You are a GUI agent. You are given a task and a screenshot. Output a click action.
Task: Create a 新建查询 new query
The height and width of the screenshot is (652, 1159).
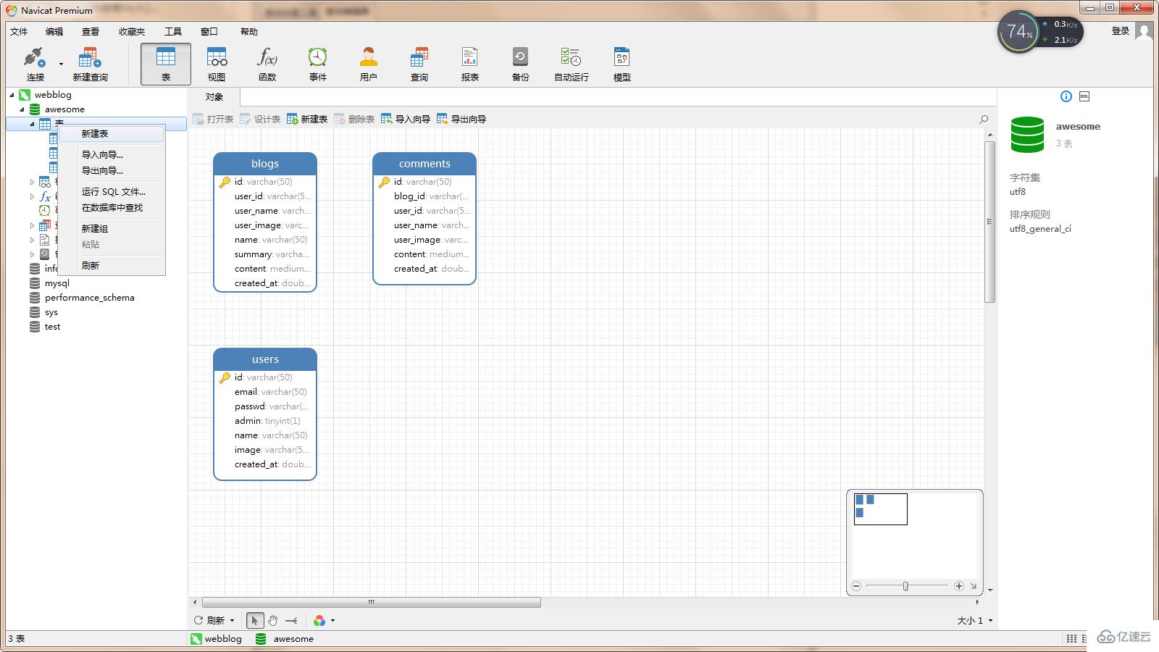pyautogui.click(x=90, y=64)
